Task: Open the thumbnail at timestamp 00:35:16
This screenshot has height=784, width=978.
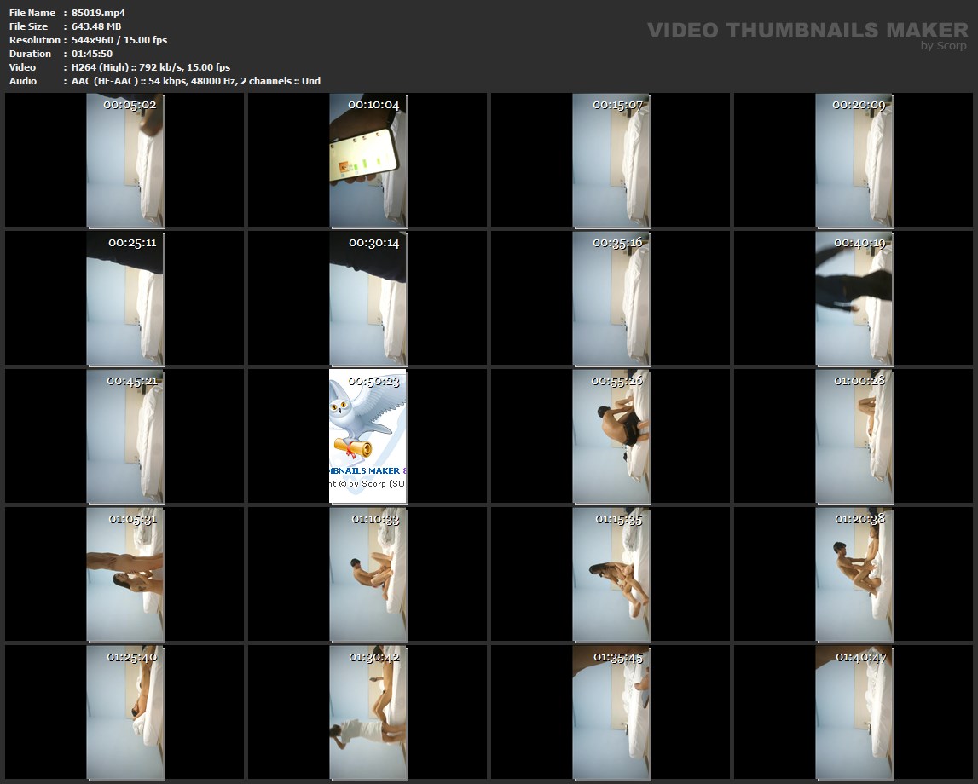Action: coord(611,300)
